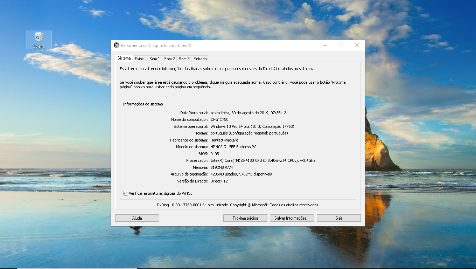Viewport: 476px width, 269px height.
Task: Click the Sair button
Action: (x=339, y=218)
